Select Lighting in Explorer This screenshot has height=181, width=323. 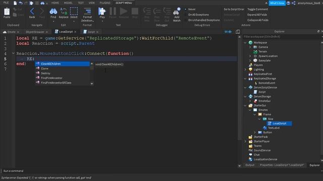(258, 69)
